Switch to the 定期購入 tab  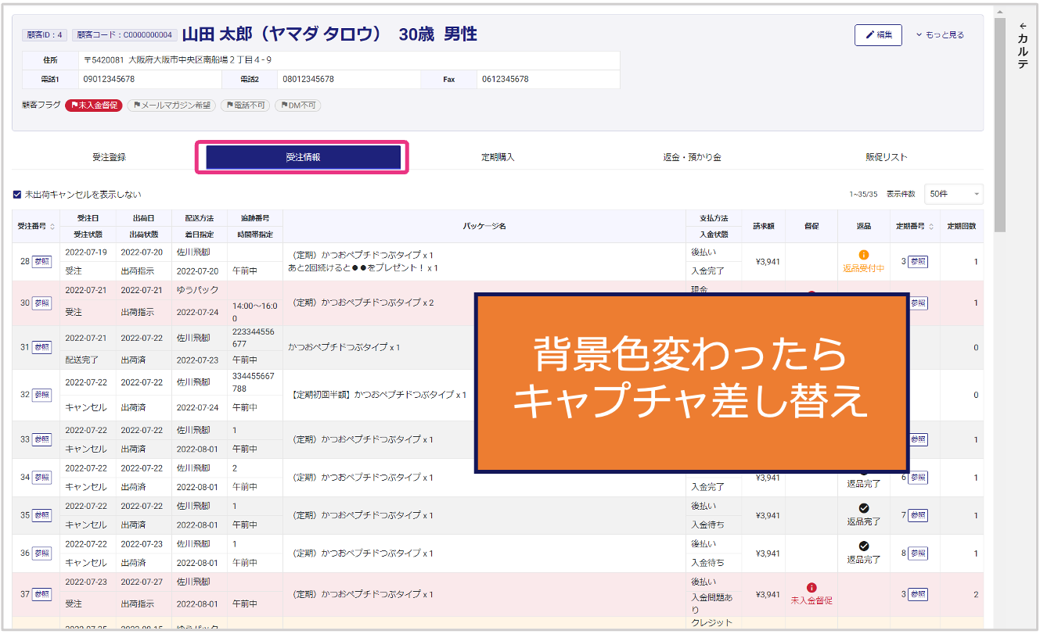coord(498,157)
